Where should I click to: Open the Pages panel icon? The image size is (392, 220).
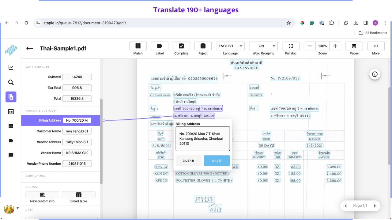[354, 46]
